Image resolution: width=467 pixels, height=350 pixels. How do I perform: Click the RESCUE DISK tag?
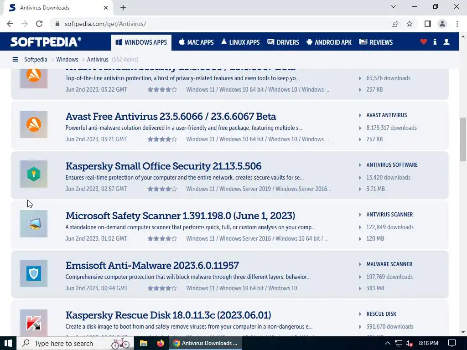tap(381, 314)
